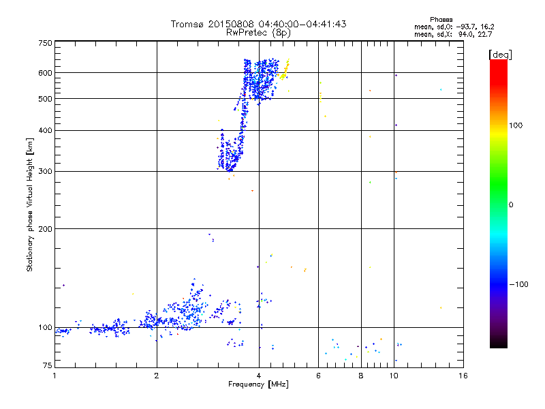Click the y-axis '500' tick label
545x409 pixels.
[45, 99]
